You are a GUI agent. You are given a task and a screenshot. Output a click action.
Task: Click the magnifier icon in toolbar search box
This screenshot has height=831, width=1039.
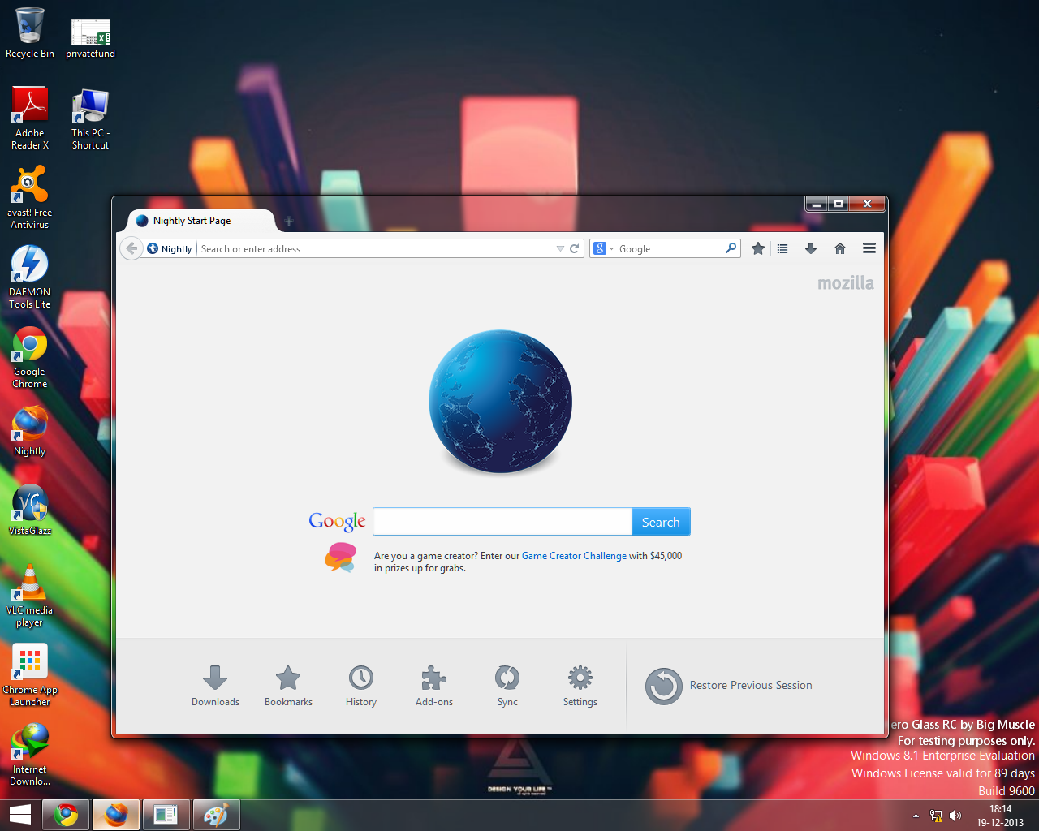coord(731,248)
